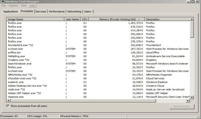Image resolution: width=201 pixels, height=119 pixels.
Task: Select the AllMyNotes.exe *32 process
Action: point(98,75)
